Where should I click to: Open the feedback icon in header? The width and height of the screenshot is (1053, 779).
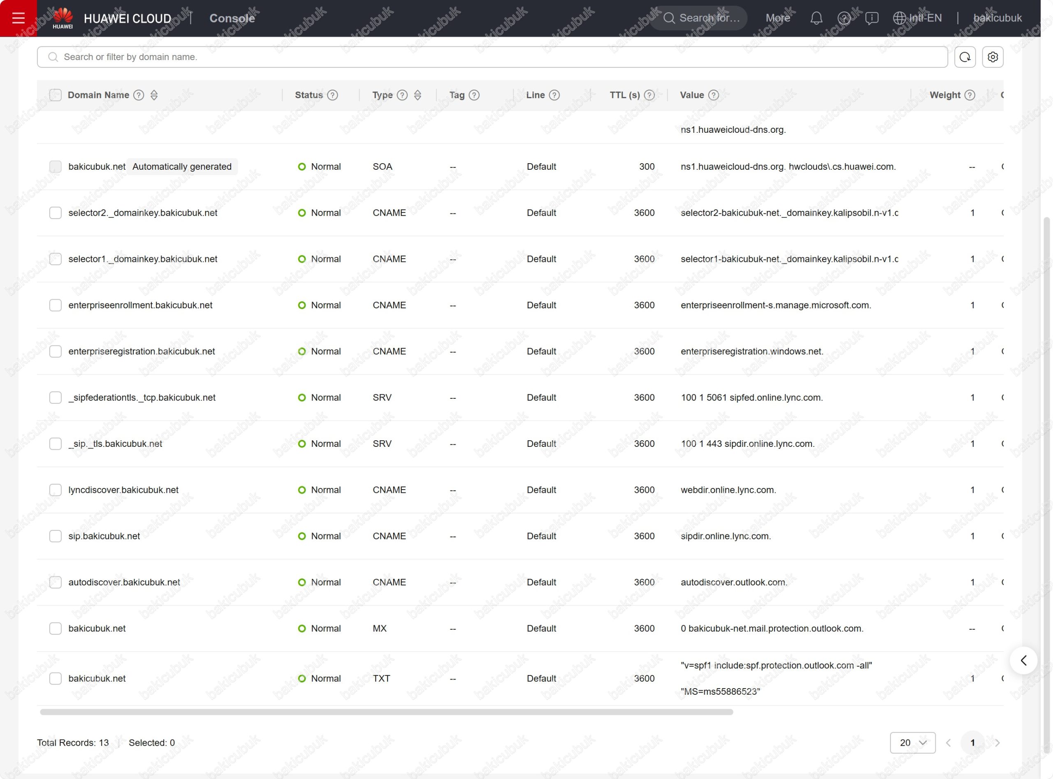click(x=871, y=18)
